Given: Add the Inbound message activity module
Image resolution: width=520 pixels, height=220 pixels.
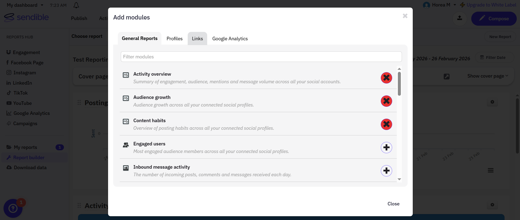Looking at the screenshot, I should coord(386,171).
